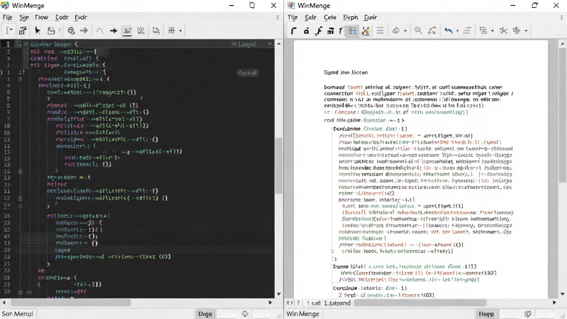Click the dotted selection icon in left toolbar
The image size is (567, 319).
point(141,31)
